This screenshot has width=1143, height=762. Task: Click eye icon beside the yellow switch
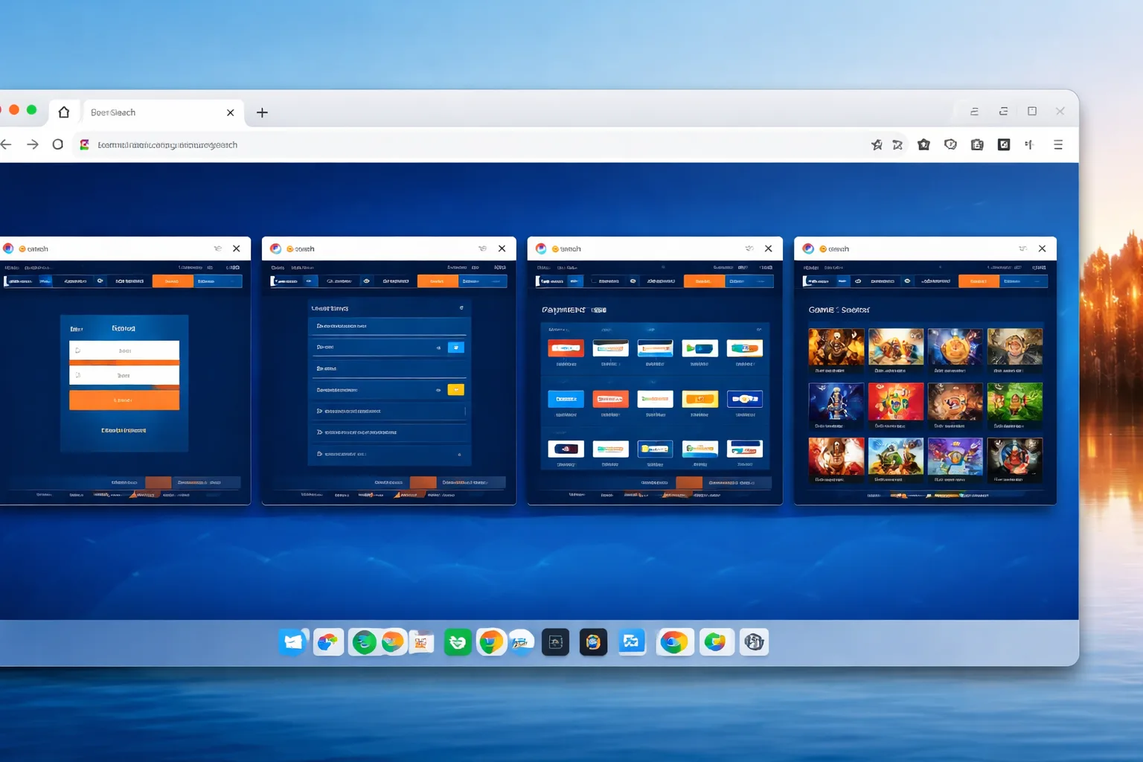pos(438,390)
